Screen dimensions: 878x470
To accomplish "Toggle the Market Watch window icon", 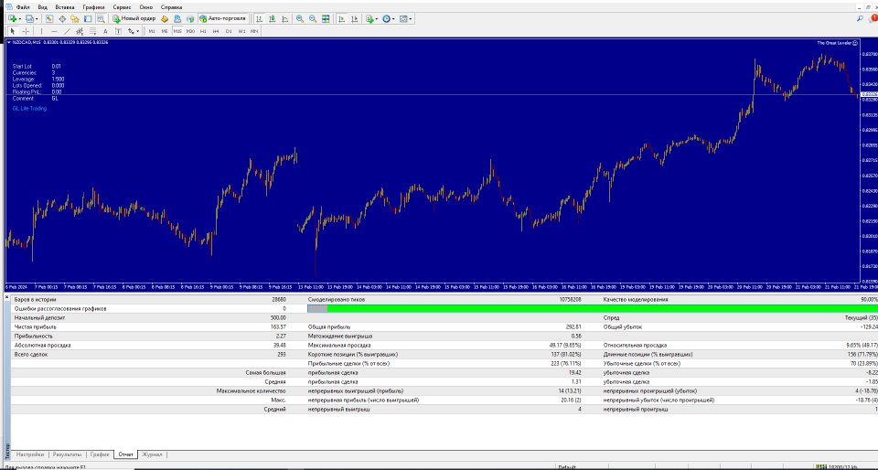I will tap(49, 18).
